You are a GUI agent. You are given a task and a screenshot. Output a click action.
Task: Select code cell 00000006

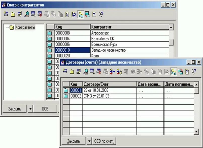coord(72,45)
